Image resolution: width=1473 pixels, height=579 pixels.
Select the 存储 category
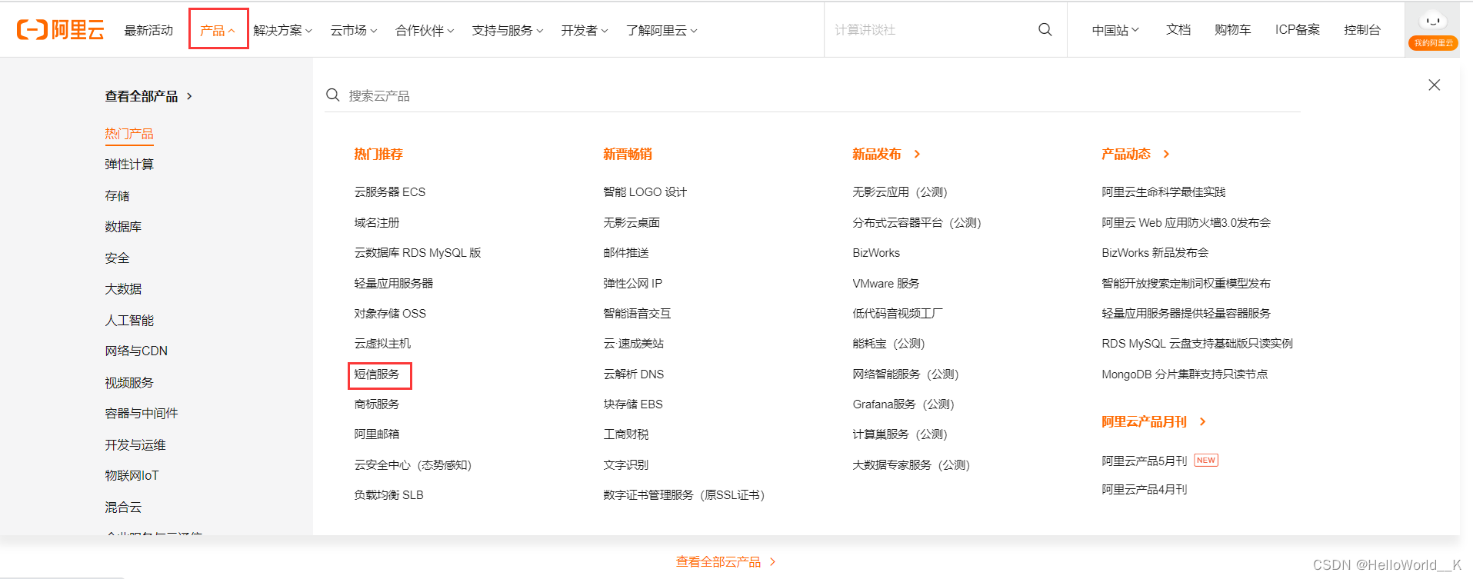[117, 196]
